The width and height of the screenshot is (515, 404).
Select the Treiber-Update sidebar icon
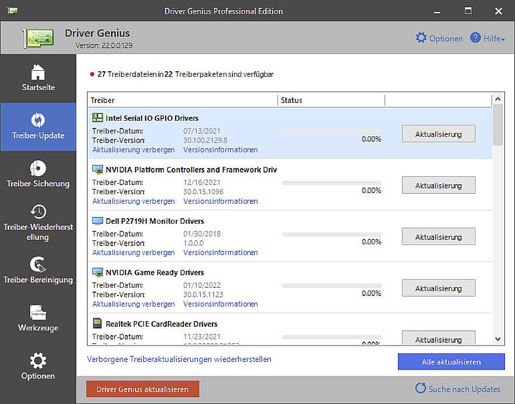[38, 127]
